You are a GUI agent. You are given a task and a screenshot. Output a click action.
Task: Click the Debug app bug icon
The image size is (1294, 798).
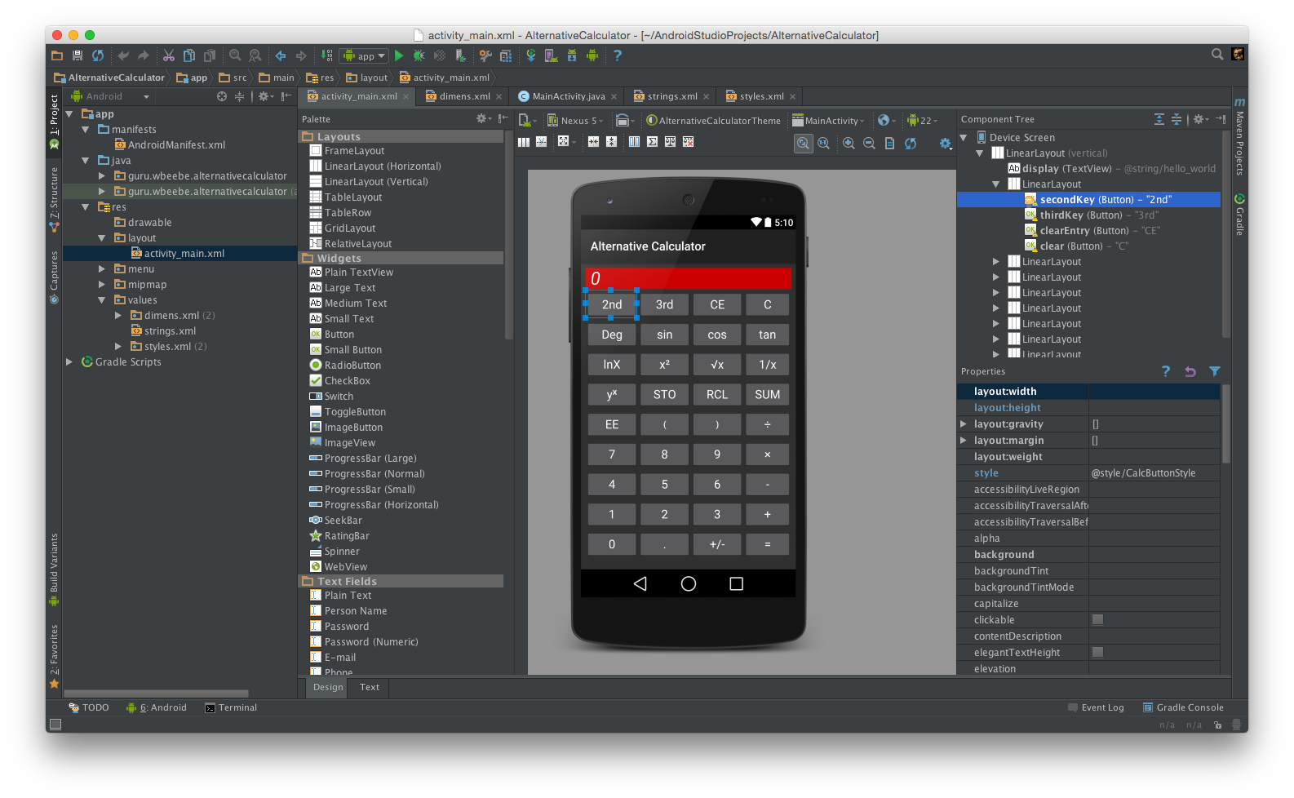click(x=419, y=55)
